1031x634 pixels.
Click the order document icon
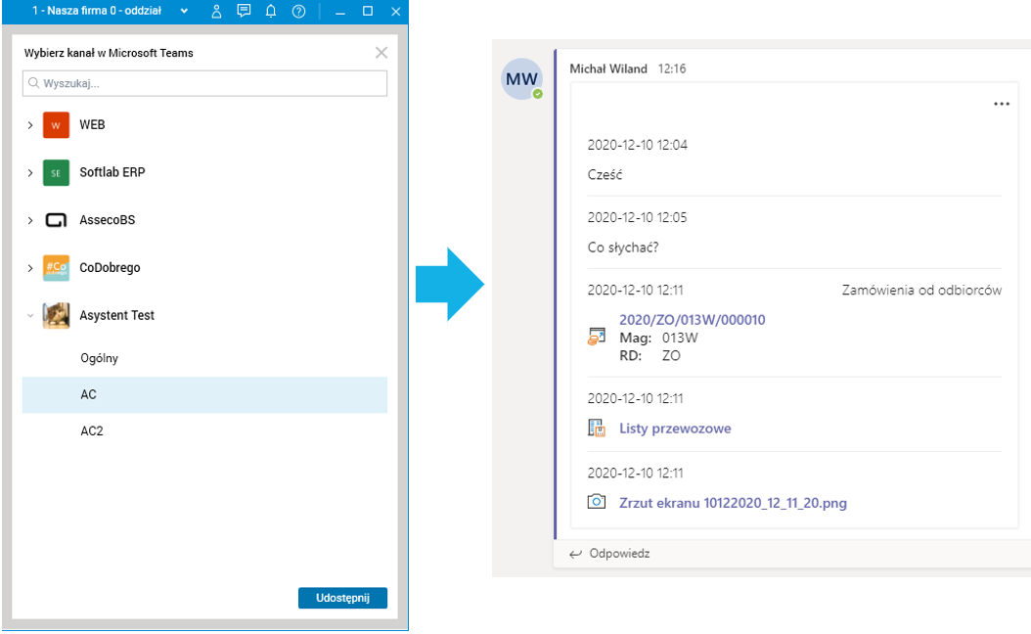click(597, 337)
